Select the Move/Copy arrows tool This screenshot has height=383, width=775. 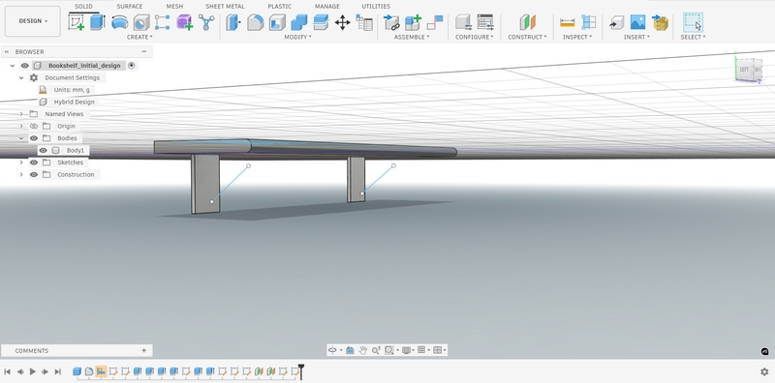[x=342, y=22]
